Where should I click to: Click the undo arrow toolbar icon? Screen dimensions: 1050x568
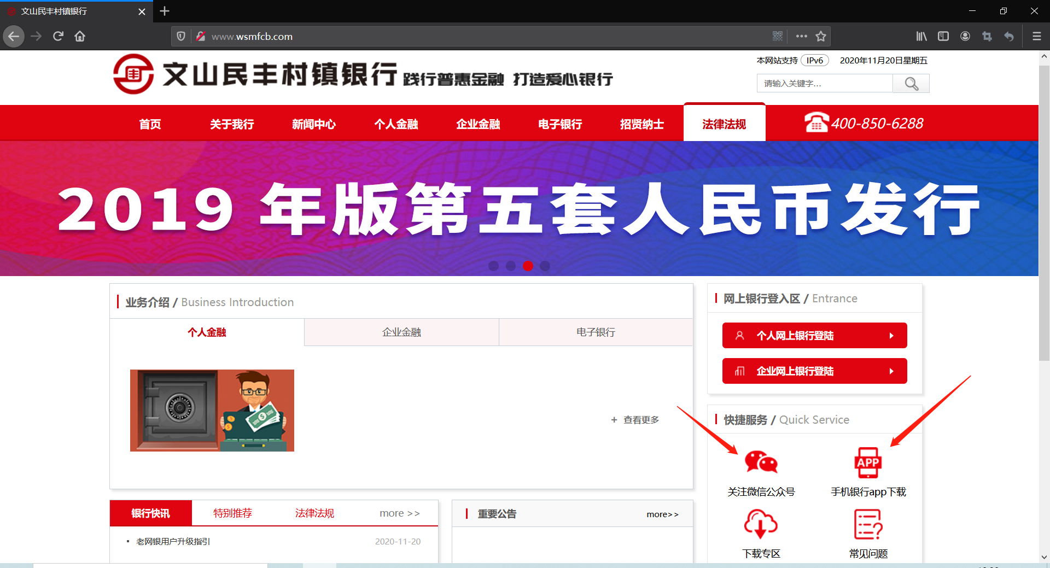(1009, 36)
